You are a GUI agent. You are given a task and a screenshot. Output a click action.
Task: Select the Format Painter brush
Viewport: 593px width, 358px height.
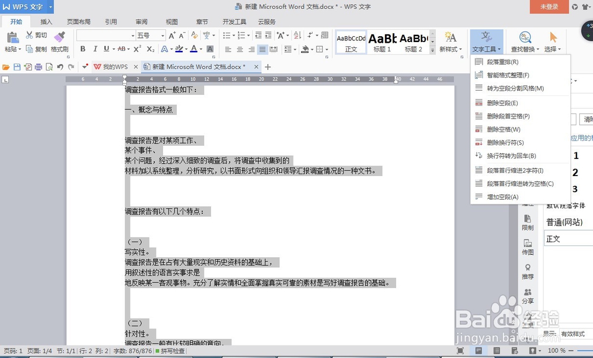tap(59, 37)
